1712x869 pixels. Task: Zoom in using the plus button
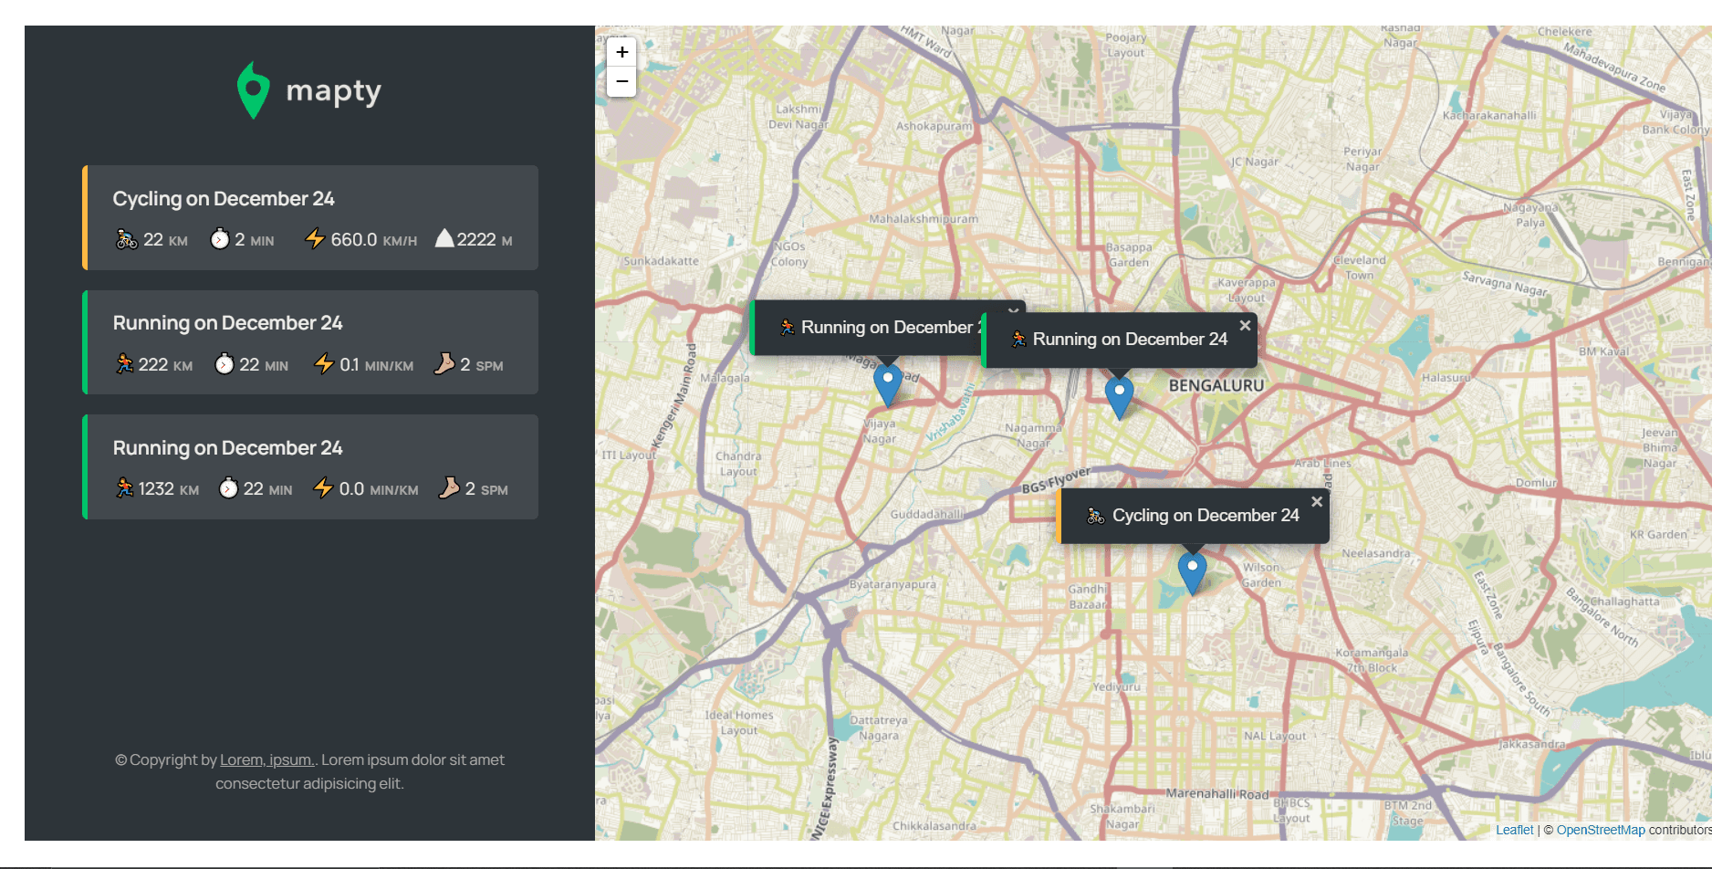621,52
